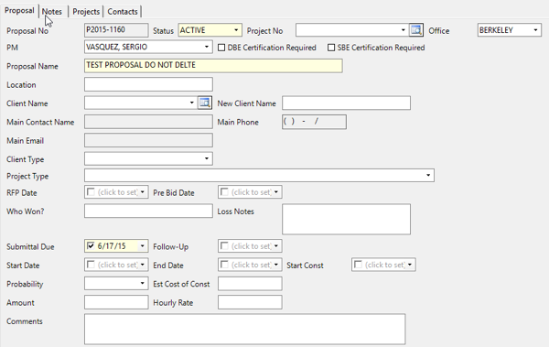Open the Client Name lookup icon
The width and height of the screenshot is (549, 347).
(x=204, y=103)
